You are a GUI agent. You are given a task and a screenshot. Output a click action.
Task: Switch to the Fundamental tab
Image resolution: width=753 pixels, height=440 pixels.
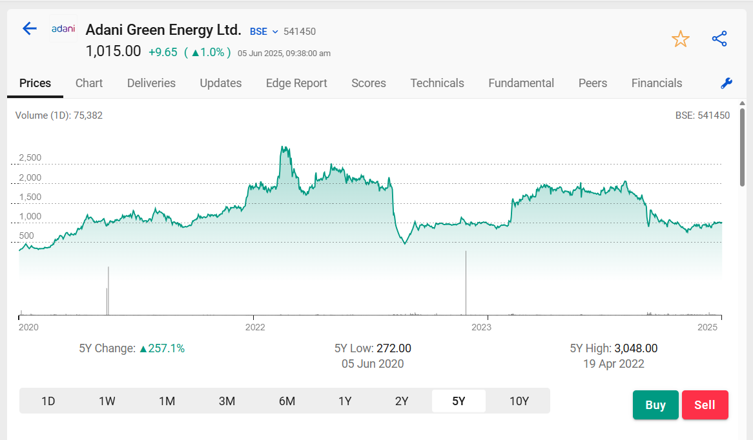(521, 83)
